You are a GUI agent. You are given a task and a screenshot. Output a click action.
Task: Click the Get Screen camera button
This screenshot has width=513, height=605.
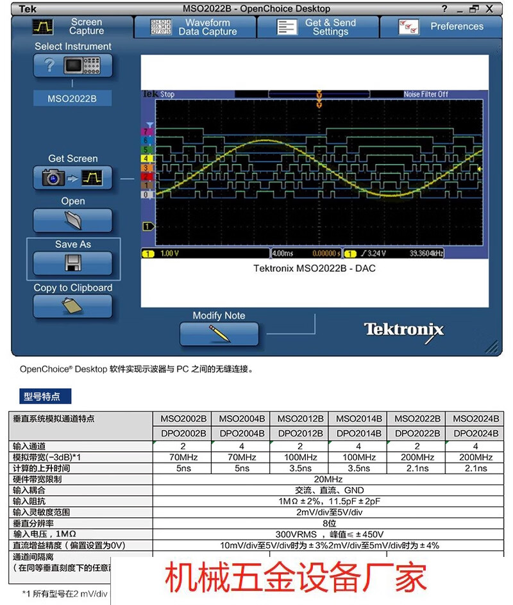pyautogui.click(x=72, y=178)
